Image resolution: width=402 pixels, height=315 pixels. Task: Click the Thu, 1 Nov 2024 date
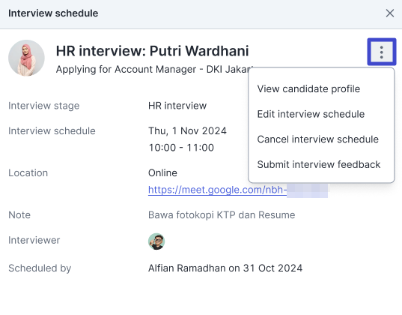pos(187,130)
